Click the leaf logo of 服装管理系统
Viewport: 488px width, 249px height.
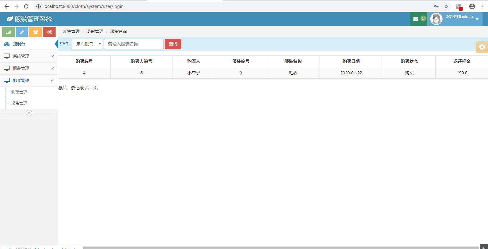pos(10,19)
